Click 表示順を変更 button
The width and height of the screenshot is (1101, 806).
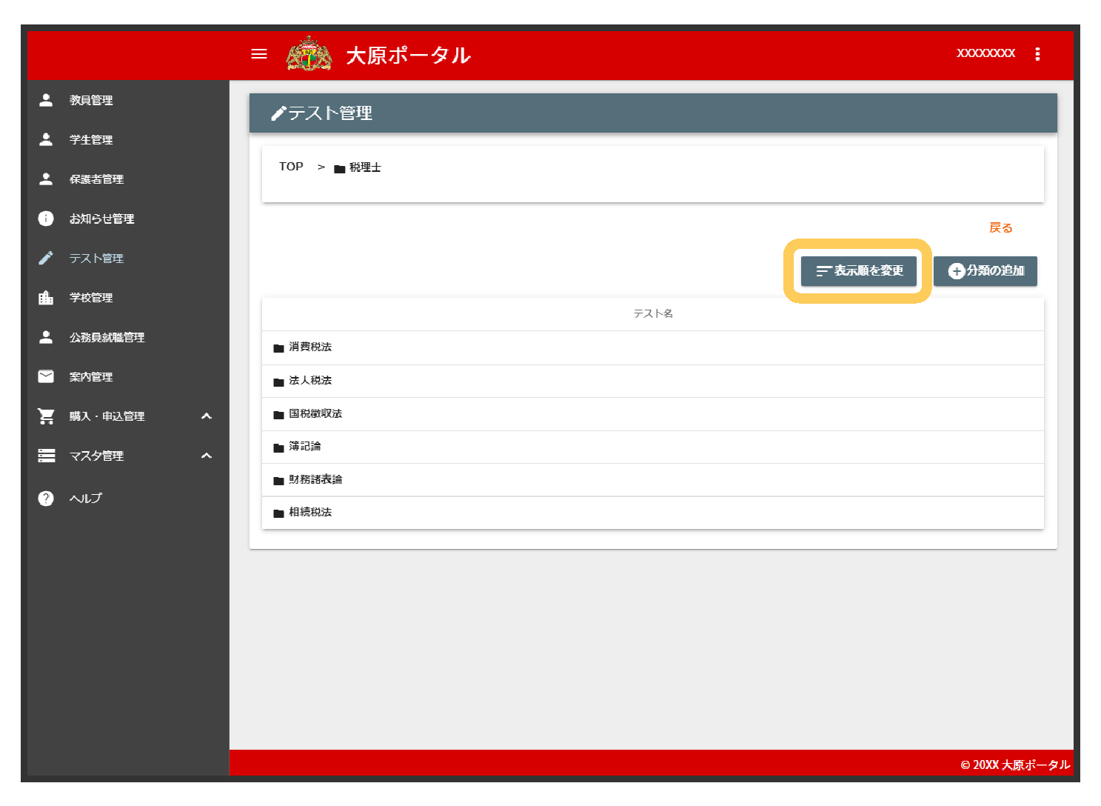pos(858,270)
